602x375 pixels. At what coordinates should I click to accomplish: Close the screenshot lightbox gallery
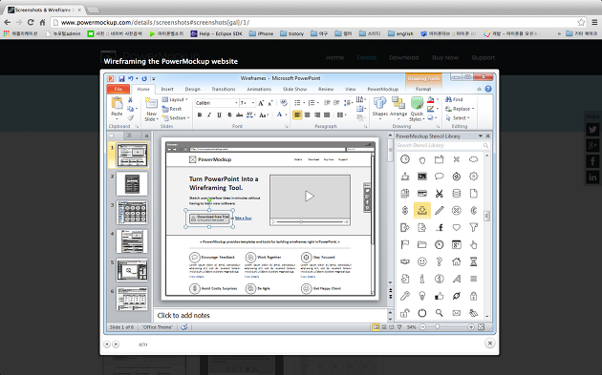coord(489,344)
